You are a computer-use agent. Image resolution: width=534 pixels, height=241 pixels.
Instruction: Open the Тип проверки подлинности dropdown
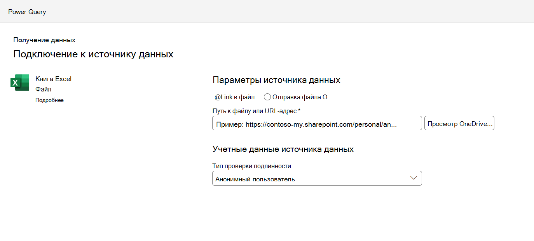317,179
